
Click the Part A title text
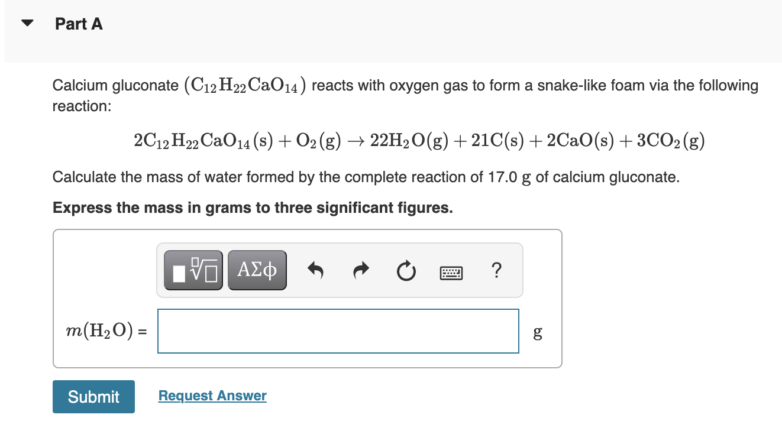[79, 24]
